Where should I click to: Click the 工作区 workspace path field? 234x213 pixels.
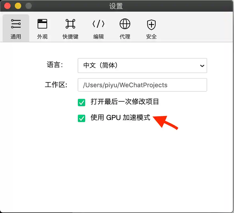(142, 85)
